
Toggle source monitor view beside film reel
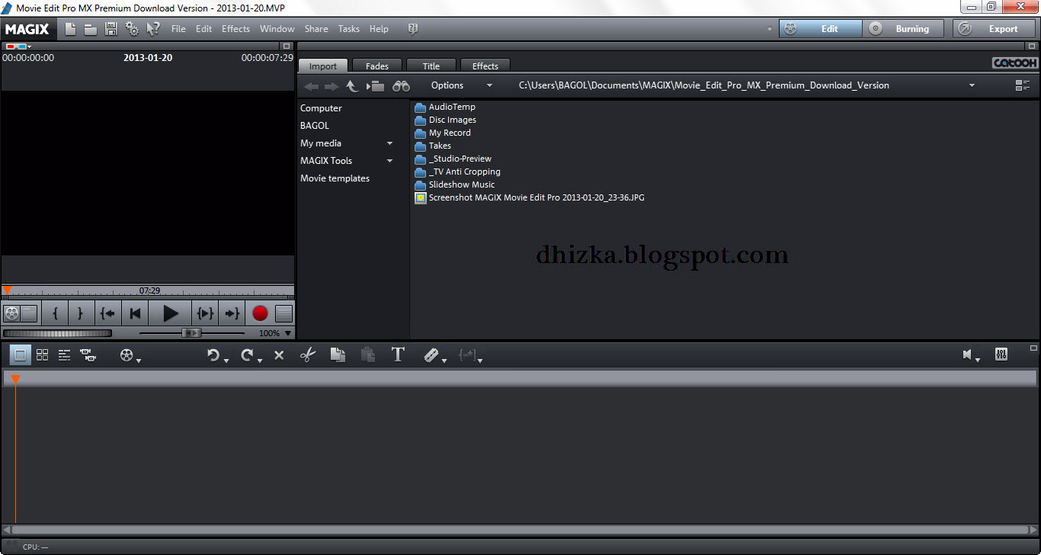29,313
